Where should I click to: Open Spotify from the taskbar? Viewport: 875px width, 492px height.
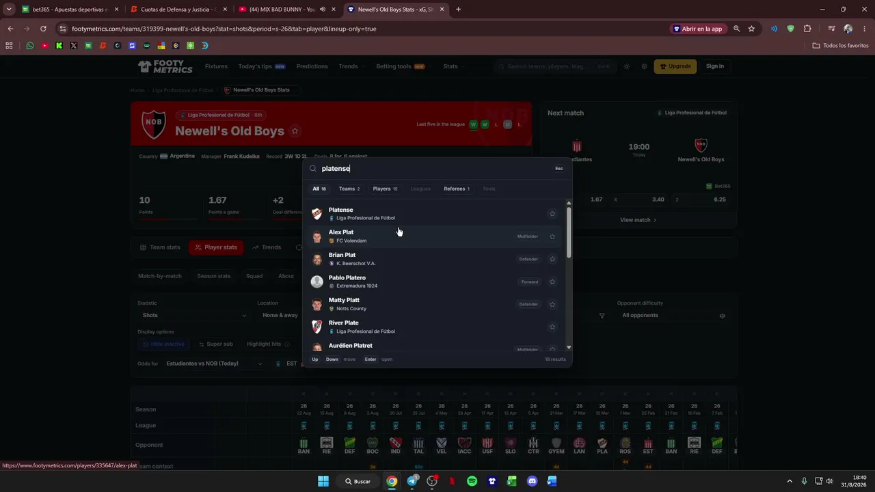472,481
